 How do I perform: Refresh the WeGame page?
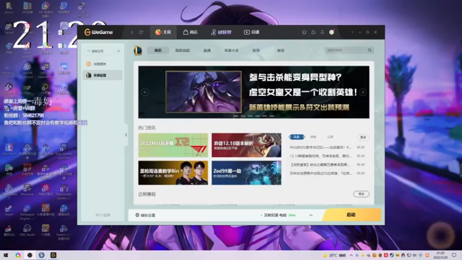(141, 32)
